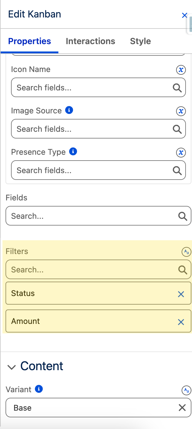Click the text mode icon beside Variant
The width and height of the screenshot is (192, 429).
click(x=186, y=390)
